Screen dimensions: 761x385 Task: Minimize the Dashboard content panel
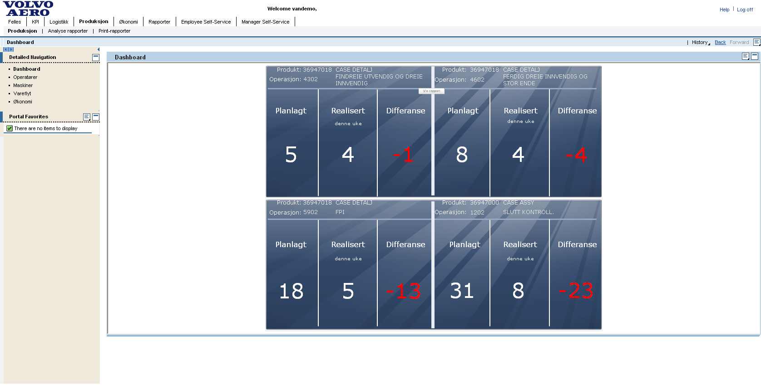(755, 56)
